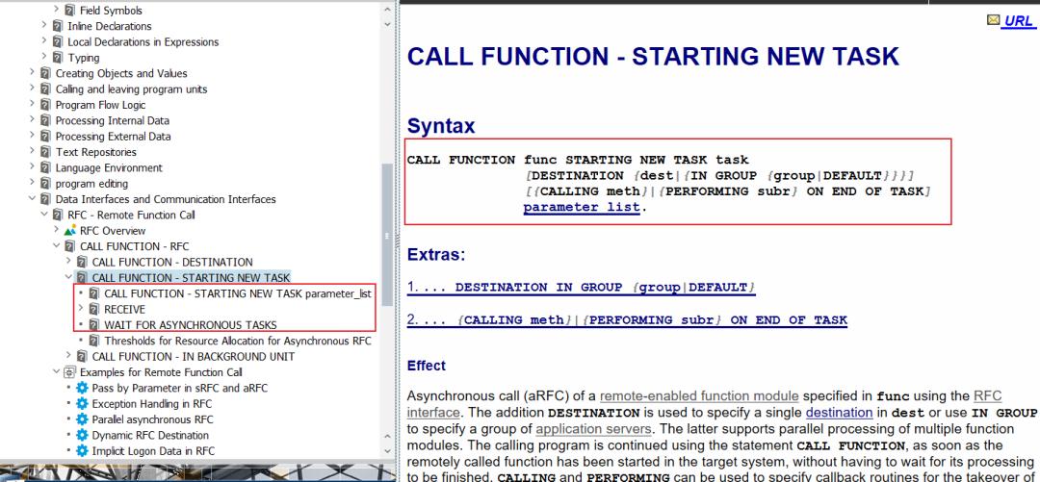Jump to extra 1 DESTINATION IN GROUP

(582, 288)
